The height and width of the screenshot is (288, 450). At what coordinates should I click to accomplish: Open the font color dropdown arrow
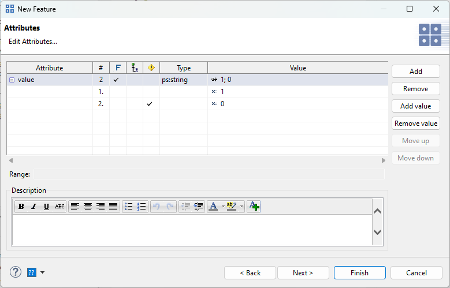point(223,207)
